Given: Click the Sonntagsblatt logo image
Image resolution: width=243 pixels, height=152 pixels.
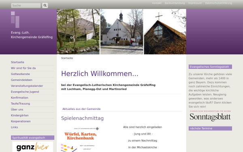Looking at the screenshot, I should point(210,116).
